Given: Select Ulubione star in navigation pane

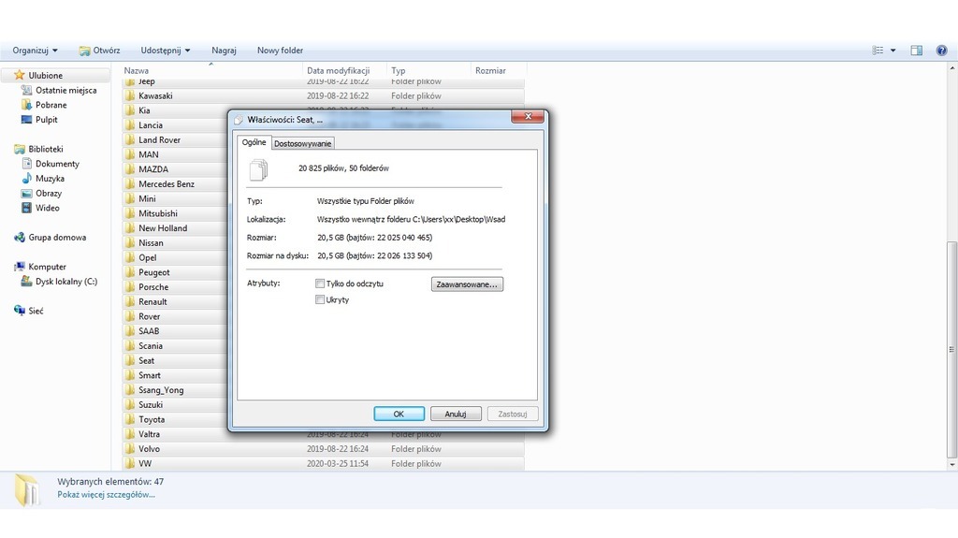Looking at the screenshot, I should 19,75.
